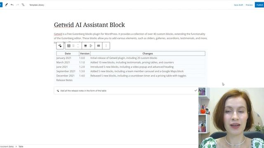Change the table block type
The height and width of the screenshot is (148, 264).
pyautogui.click(x=69, y=46)
